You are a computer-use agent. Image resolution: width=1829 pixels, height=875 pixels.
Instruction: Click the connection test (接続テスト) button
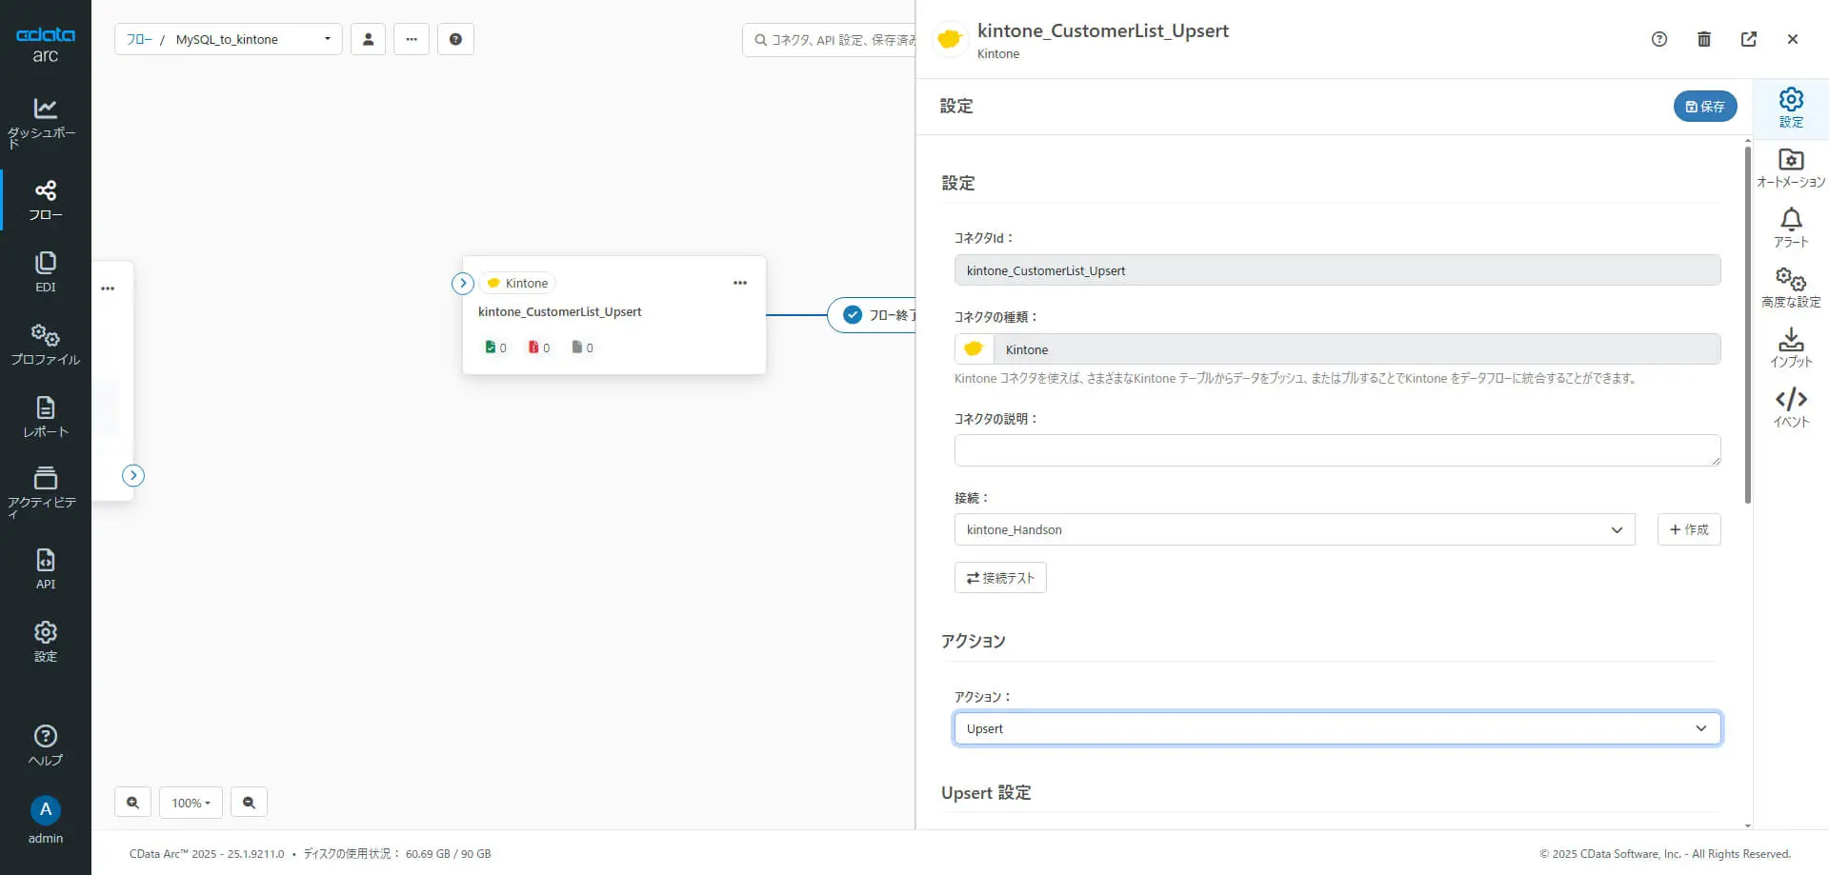1000,578
